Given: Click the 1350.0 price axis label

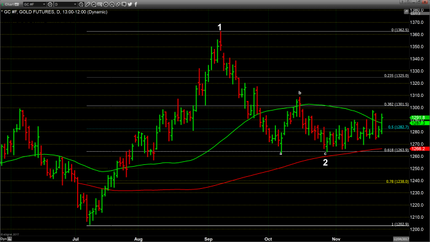Looking at the screenshot, I should click(x=417, y=47).
